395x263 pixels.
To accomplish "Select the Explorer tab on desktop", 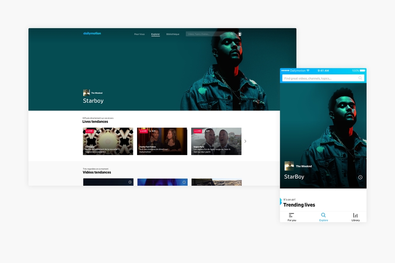I will tap(155, 34).
